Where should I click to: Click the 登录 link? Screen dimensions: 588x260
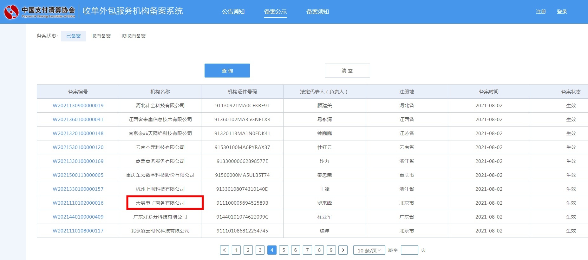[562, 12]
